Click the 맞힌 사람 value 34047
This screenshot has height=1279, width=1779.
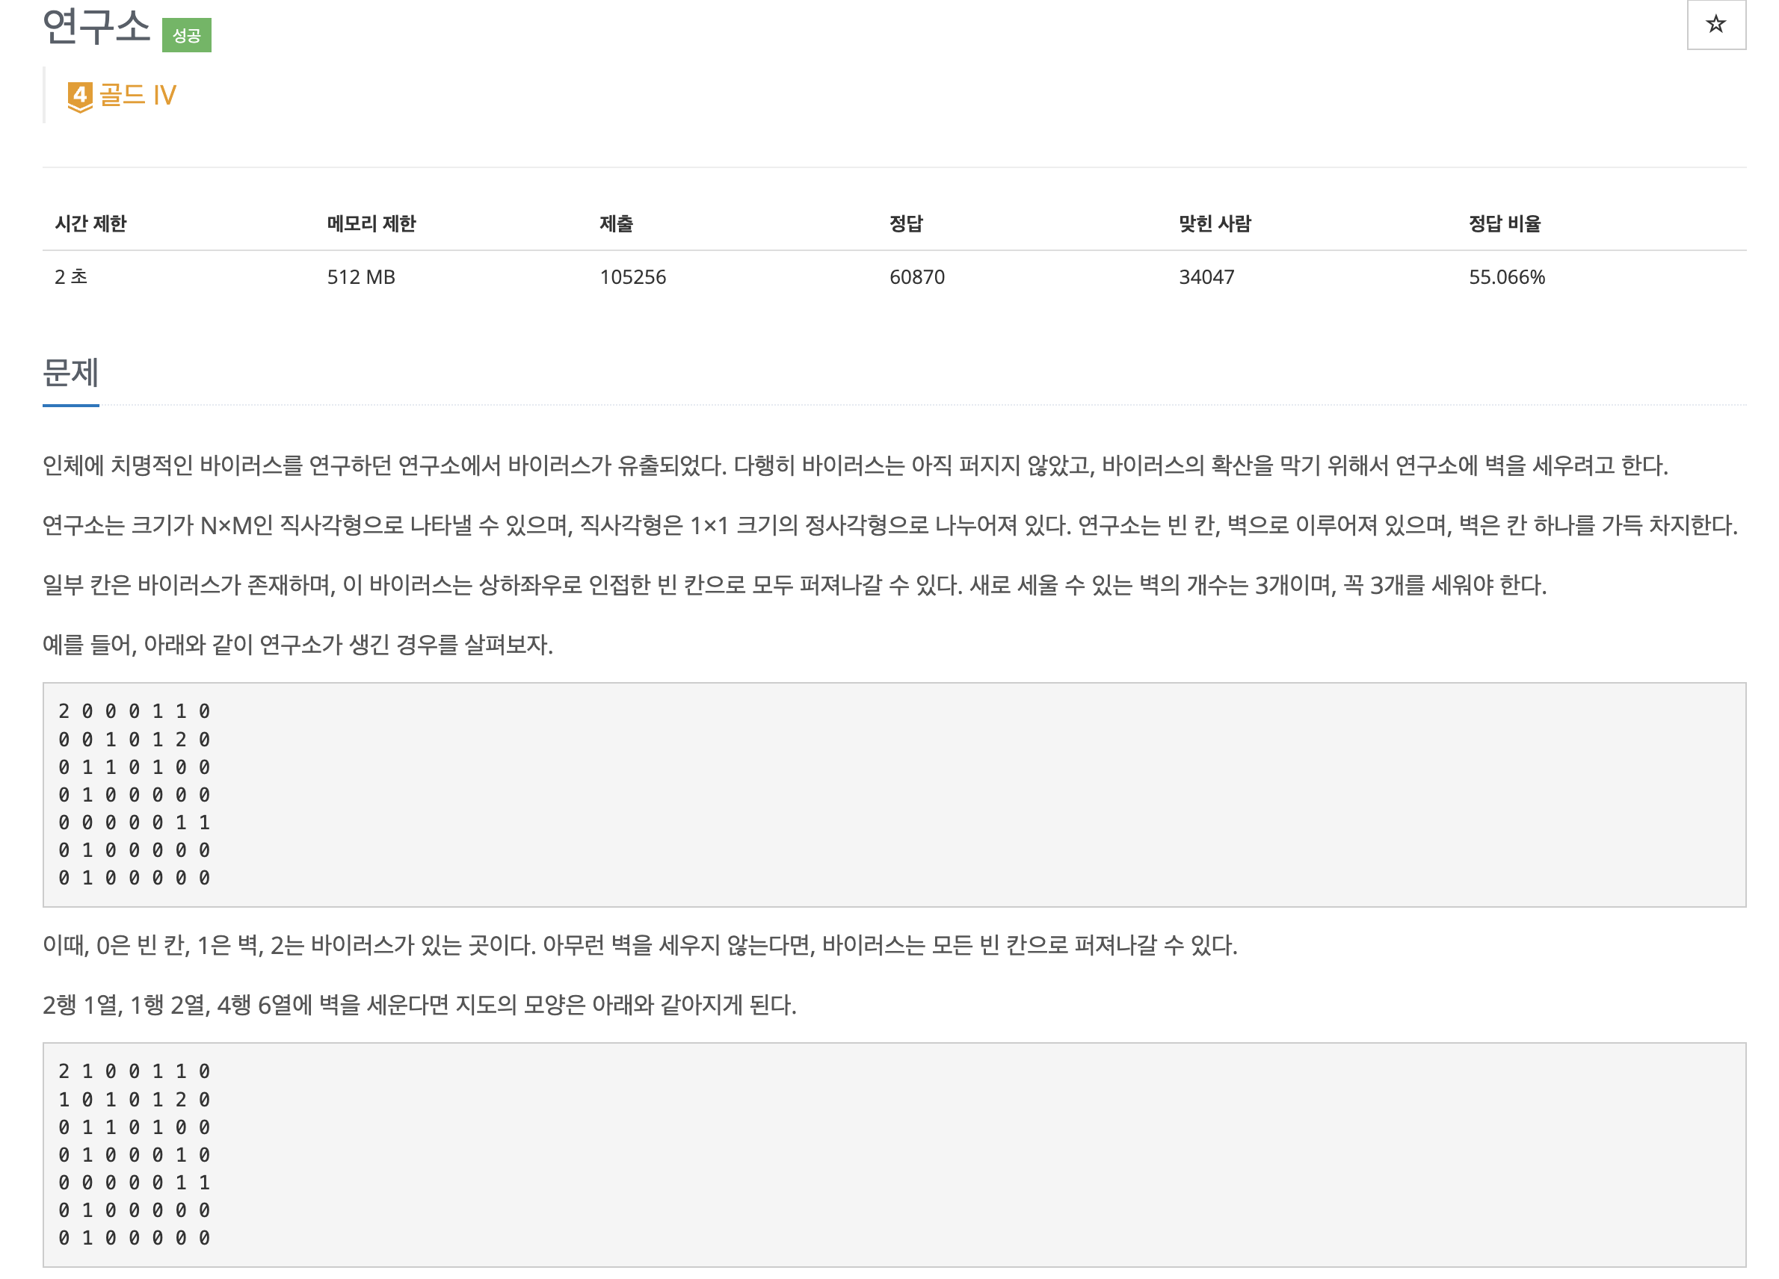point(1206,277)
